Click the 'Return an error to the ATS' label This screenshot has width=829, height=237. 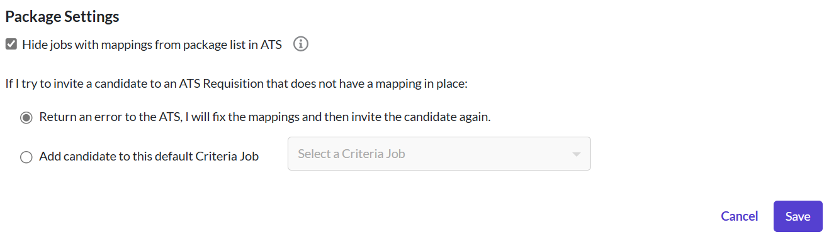pos(264,117)
